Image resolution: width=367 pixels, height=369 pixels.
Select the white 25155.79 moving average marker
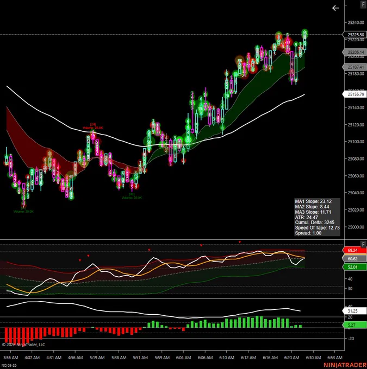354,94
